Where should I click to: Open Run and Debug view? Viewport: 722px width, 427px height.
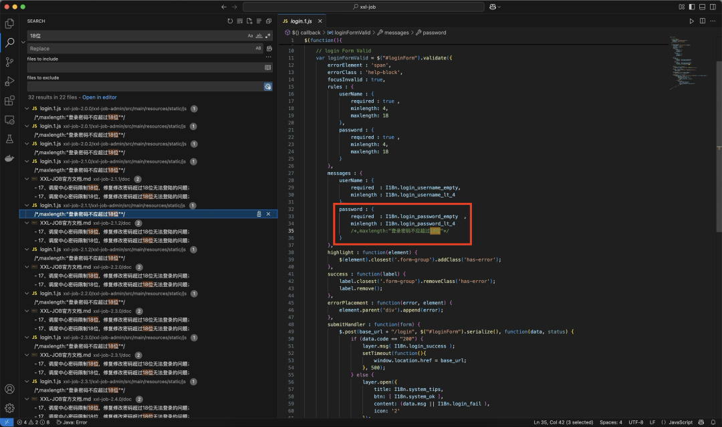pyautogui.click(x=9, y=81)
